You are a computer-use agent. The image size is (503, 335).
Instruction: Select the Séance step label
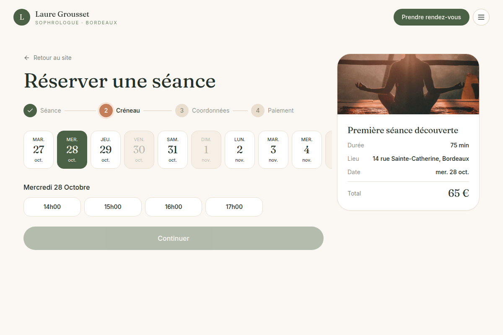point(51,111)
